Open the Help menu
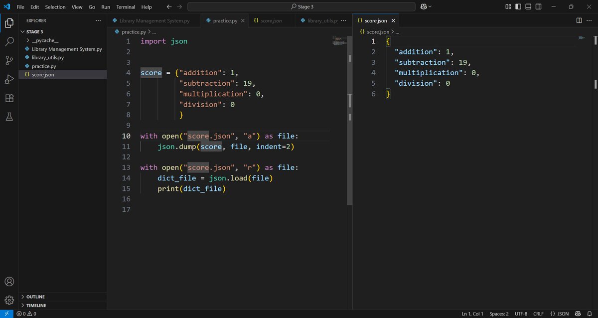 pos(147,7)
